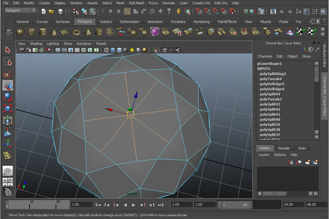Toggle snap to grids magnet icon
This screenshot has height=219, width=329.
pyautogui.click(x=199, y=11)
